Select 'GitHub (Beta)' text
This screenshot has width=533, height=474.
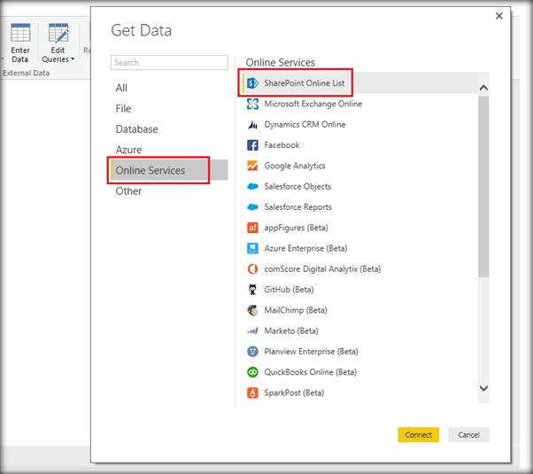click(x=289, y=290)
